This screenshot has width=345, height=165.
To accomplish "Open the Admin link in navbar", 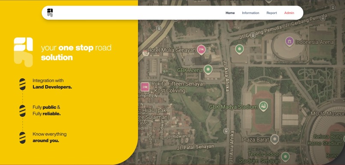I will pos(289,13).
